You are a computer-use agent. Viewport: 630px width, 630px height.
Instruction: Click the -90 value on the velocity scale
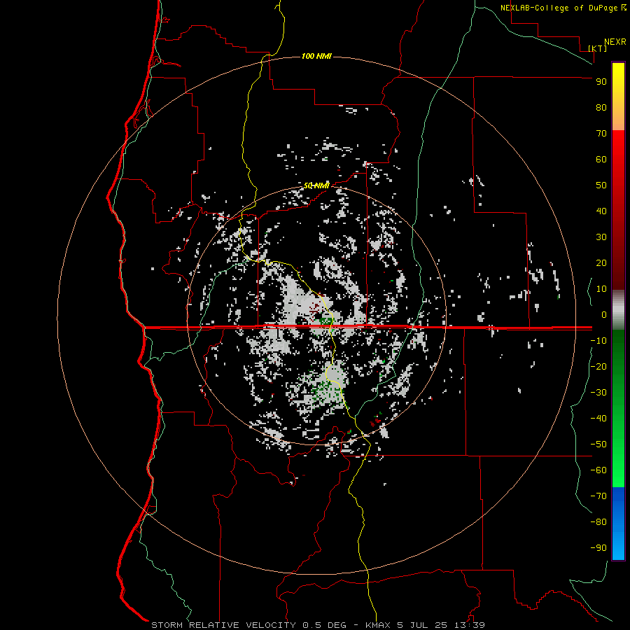(598, 548)
